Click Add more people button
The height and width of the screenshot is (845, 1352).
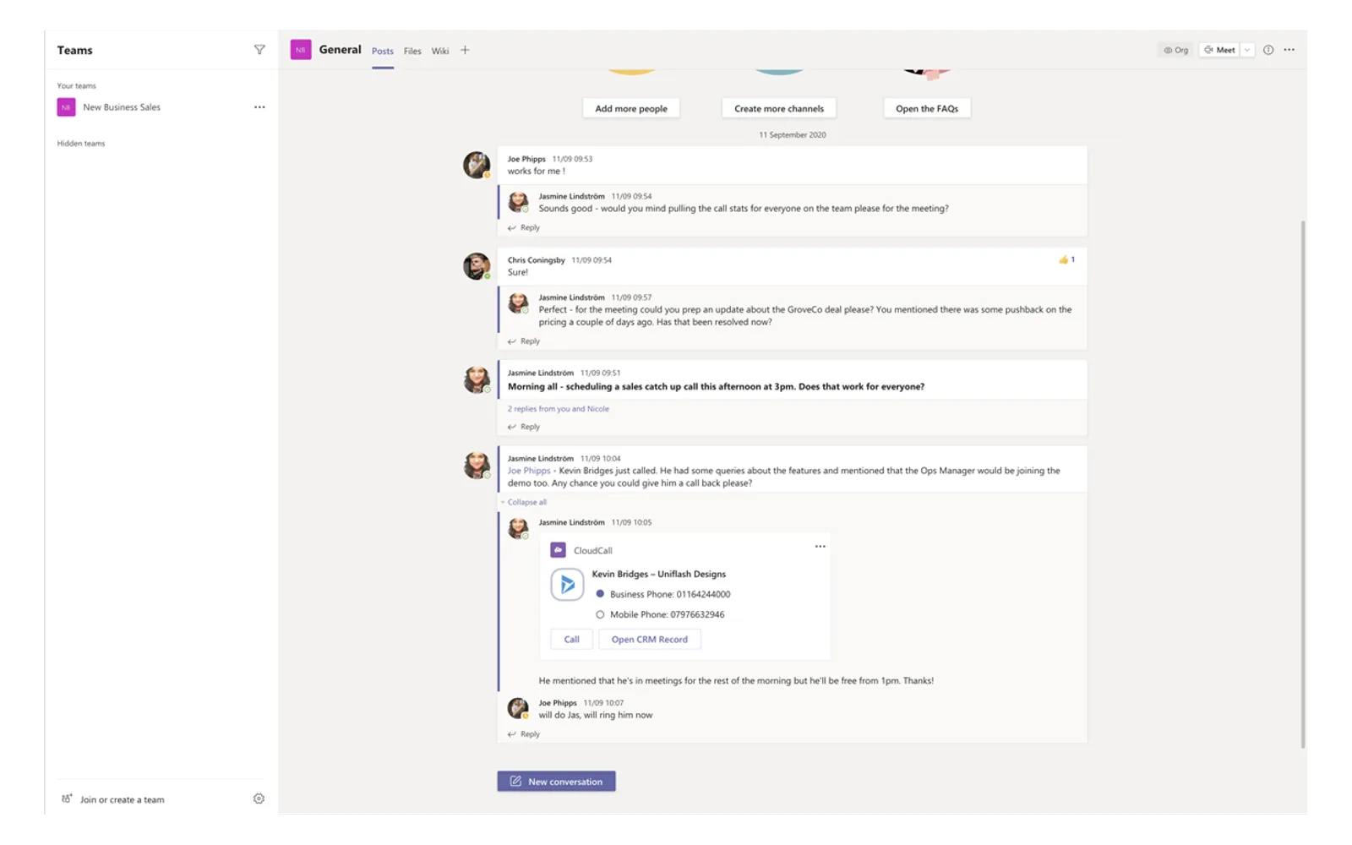tap(631, 108)
